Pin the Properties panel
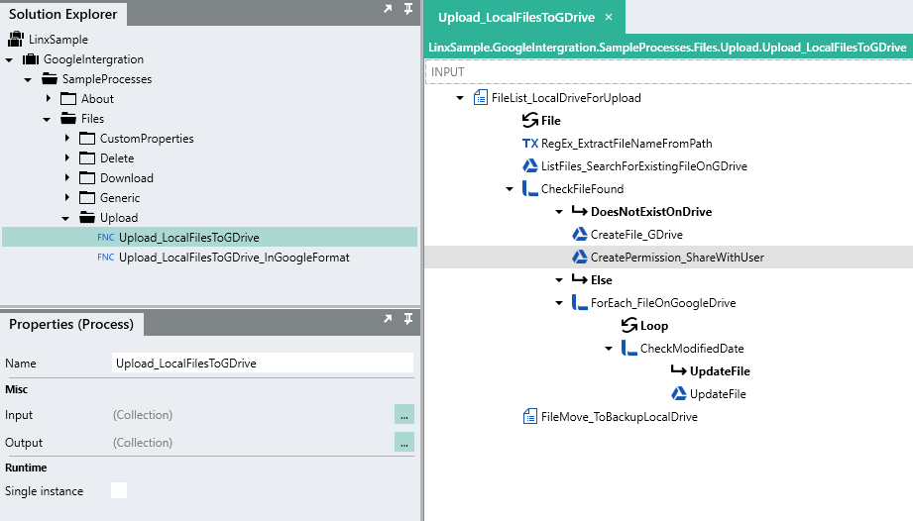The width and height of the screenshot is (913, 521). [408, 319]
